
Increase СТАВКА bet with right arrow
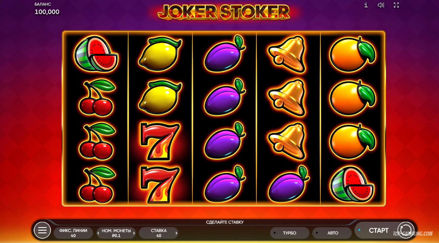[x=176, y=233]
